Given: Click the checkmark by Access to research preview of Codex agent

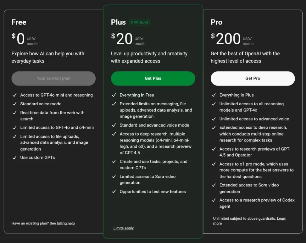Looking at the screenshot, I should tap(213, 200).
